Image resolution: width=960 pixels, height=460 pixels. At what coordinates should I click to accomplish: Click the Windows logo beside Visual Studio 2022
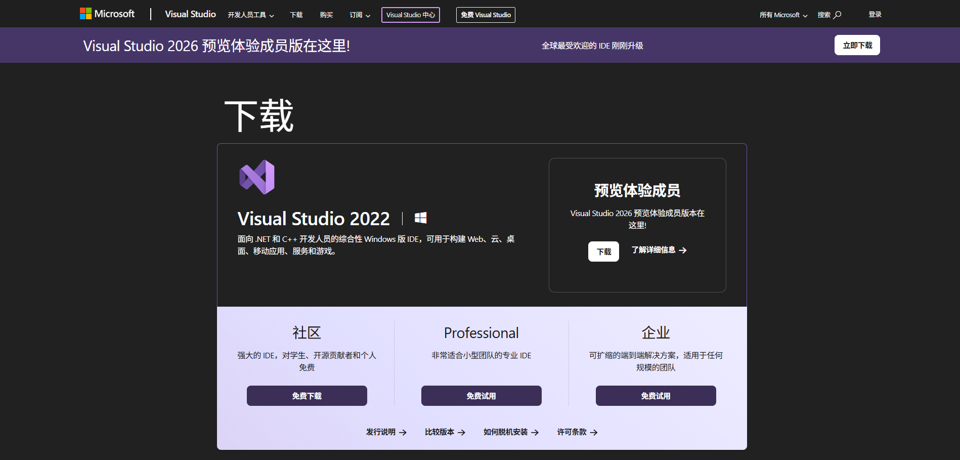[420, 218]
